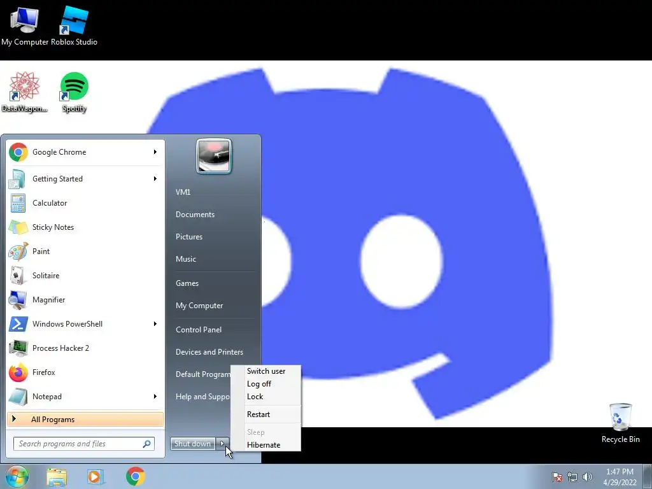Click the Google Chrome icon in Start menu
Screen dimensions: 652x489
[18, 152]
